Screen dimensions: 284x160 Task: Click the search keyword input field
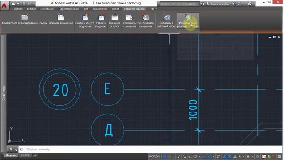179,4
